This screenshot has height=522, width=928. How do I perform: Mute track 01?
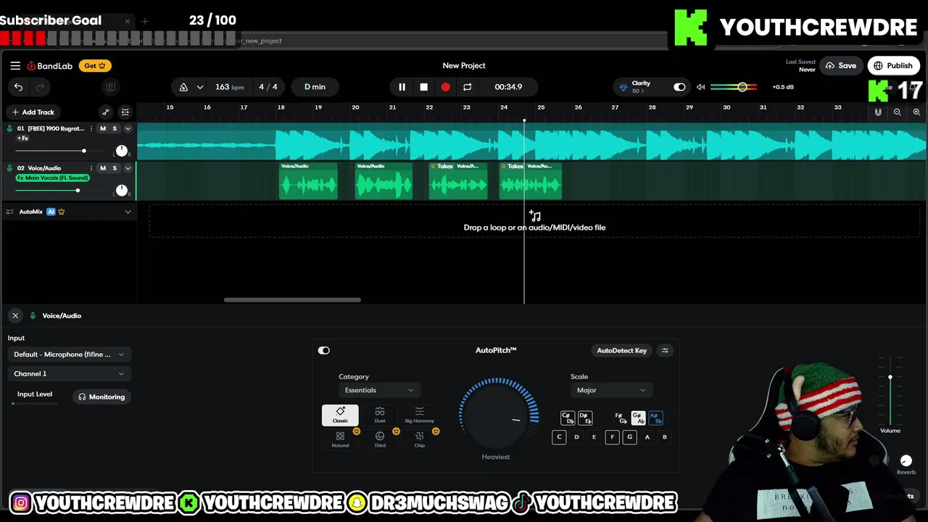[103, 128]
